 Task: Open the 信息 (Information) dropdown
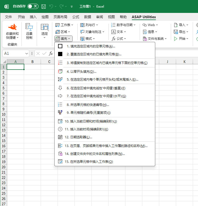tap(150, 32)
